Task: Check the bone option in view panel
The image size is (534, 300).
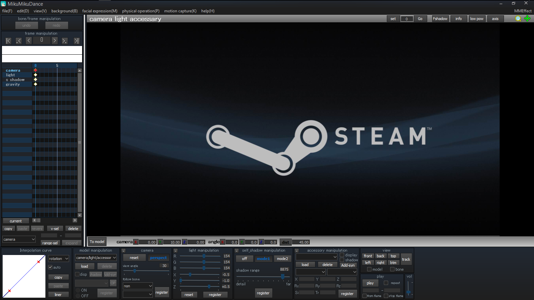Action: click(x=392, y=269)
